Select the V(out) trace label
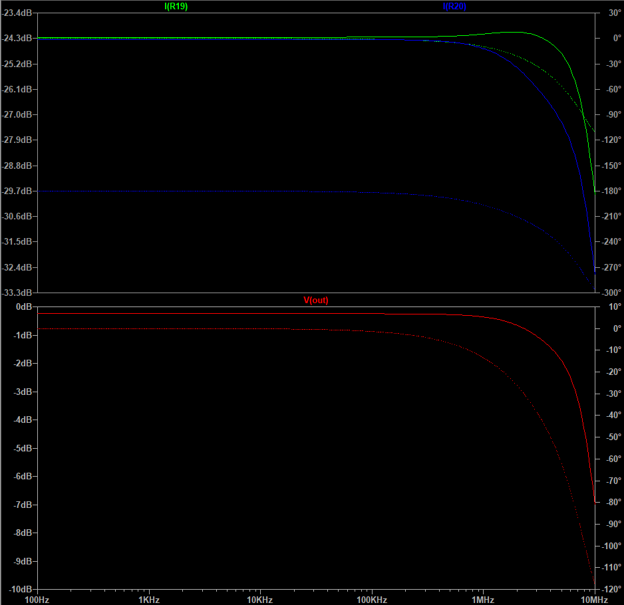 [316, 301]
